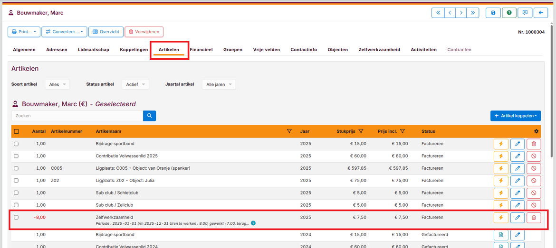Expand the Soort artikel dropdown (Alles)
Viewport: 556px width, 248px height.
pyautogui.click(x=58, y=84)
